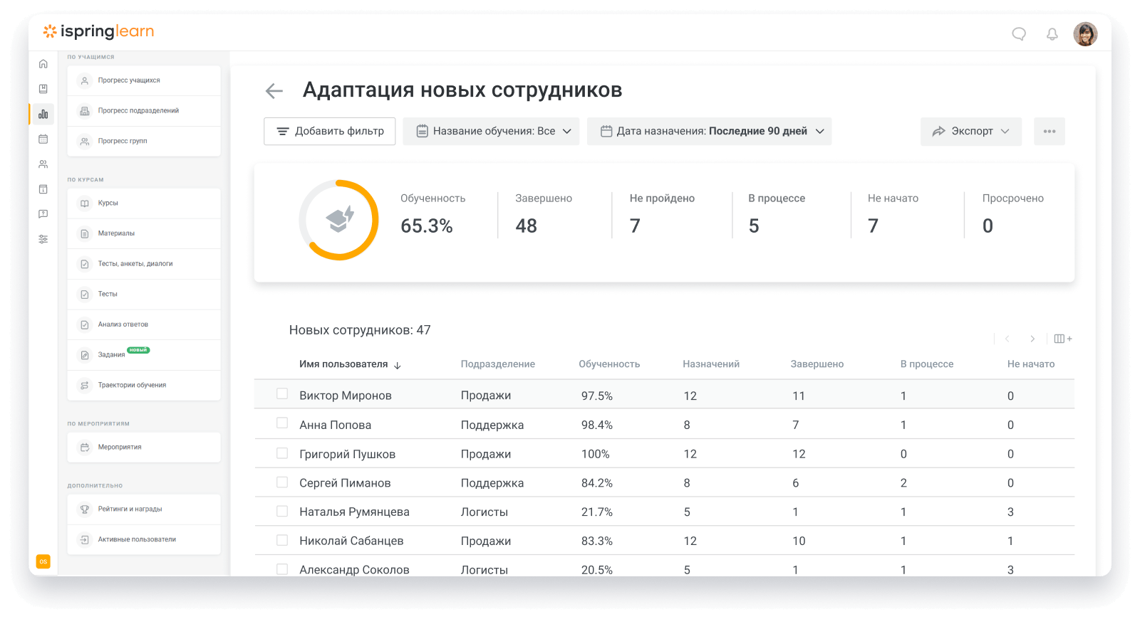
Task: Open Тесты report in sidebar
Action: (x=144, y=294)
